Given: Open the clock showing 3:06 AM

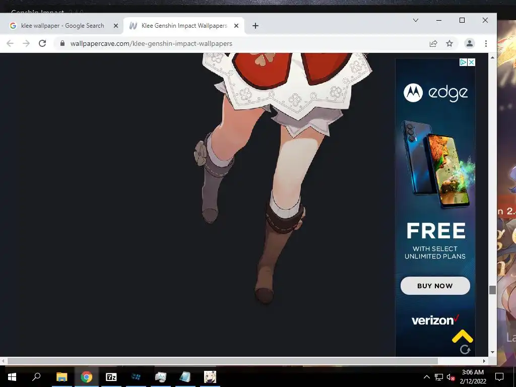Looking at the screenshot, I should coord(473,377).
